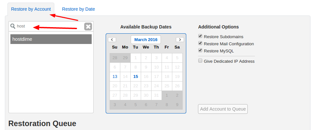Click calendar day 31
Viewport: 316px width, 130px height.
156,95
